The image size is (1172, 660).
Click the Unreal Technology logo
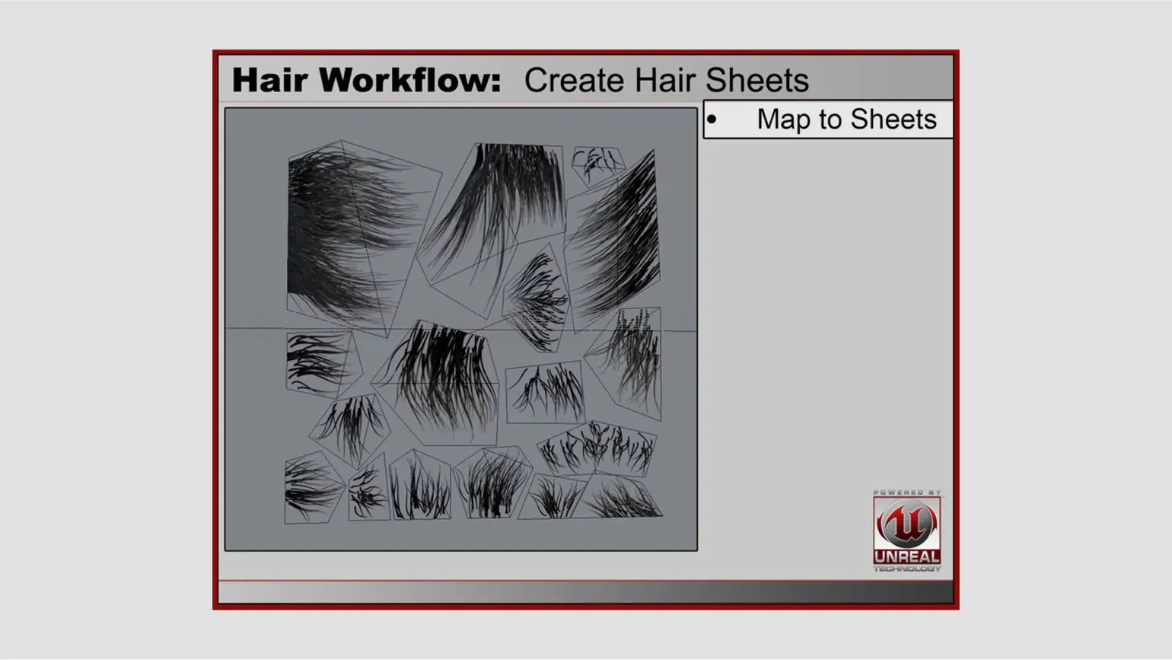906,532
